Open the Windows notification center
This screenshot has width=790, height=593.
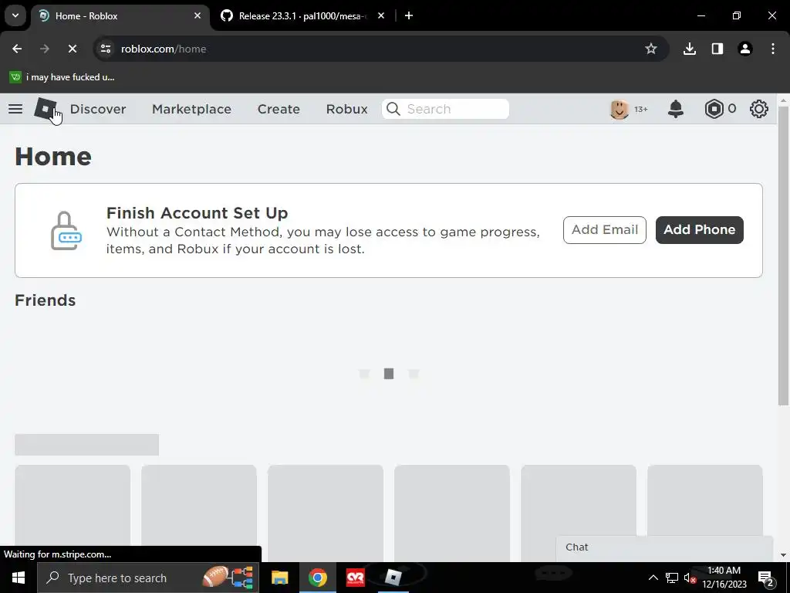coord(766,578)
